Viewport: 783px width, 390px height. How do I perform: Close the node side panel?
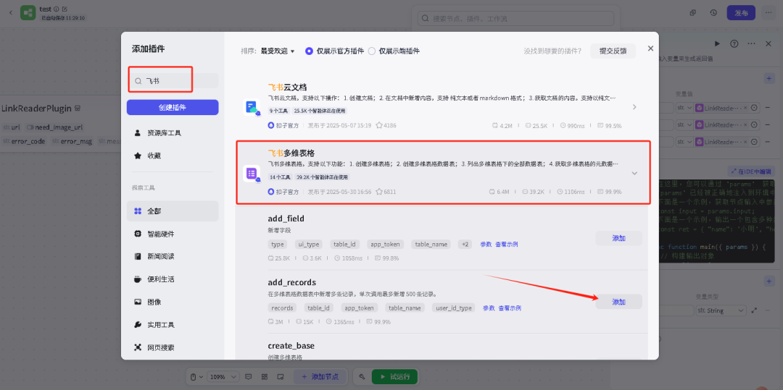coord(768,44)
